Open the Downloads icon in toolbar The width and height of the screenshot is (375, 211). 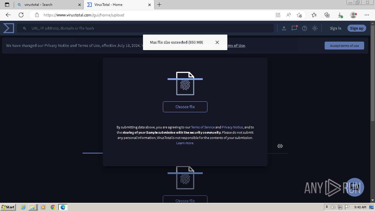click(340, 15)
